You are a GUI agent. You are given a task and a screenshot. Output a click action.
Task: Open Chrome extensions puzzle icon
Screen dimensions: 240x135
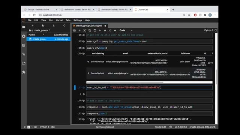[205, 15]
